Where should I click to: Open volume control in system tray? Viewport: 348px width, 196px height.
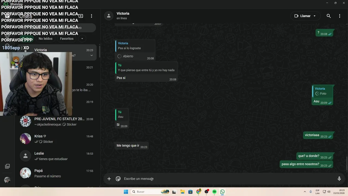pyautogui.click(x=329, y=192)
